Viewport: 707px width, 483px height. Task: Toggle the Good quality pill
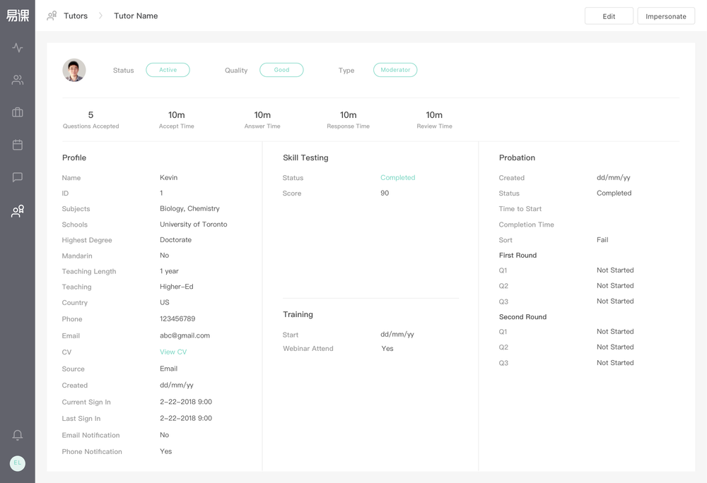point(281,70)
